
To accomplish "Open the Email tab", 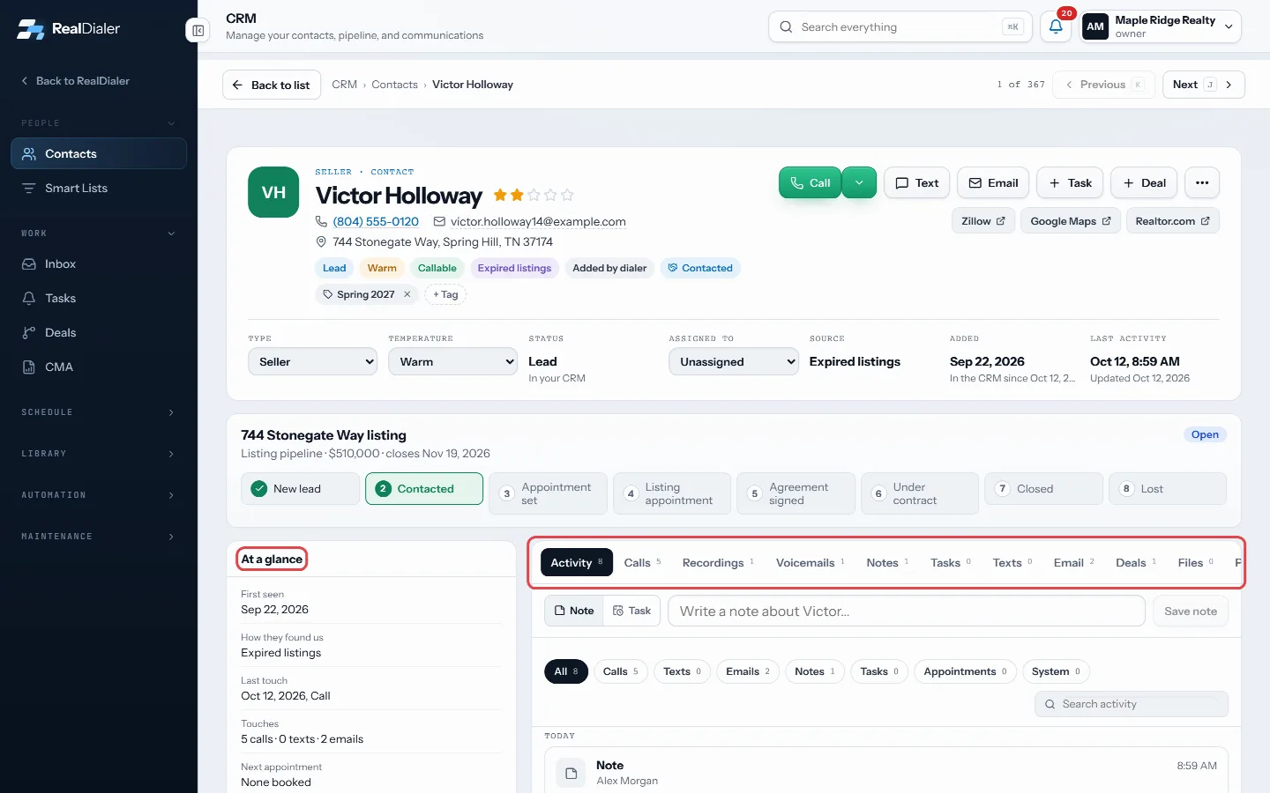I will (x=1073, y=563).
